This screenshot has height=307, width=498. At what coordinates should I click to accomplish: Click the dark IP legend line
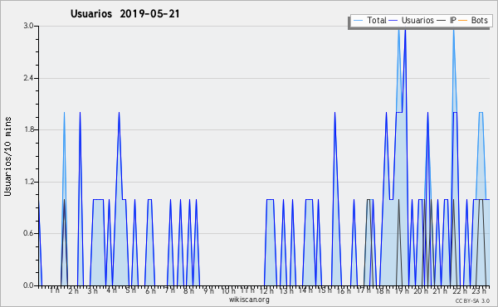(x=442, y=21)
